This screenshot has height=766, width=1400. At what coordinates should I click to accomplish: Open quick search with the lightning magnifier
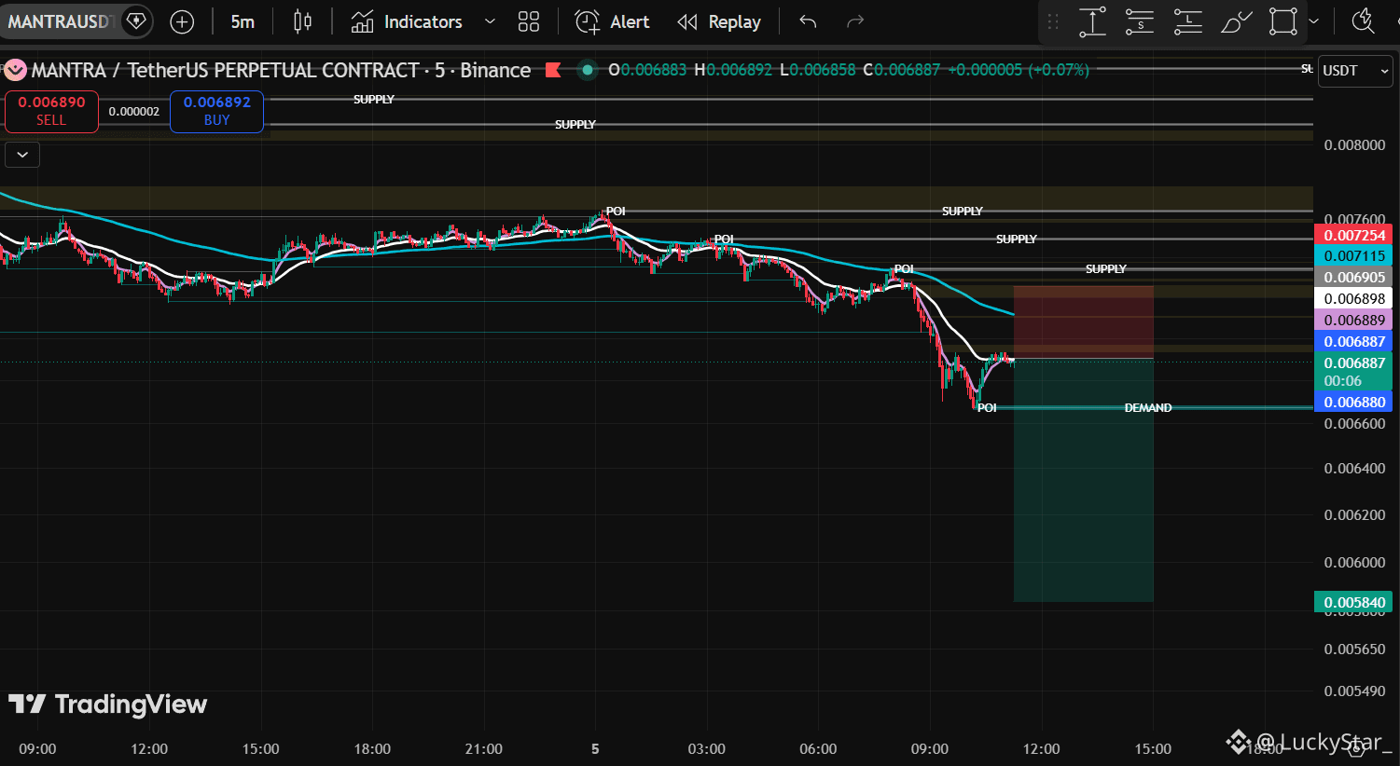tap(1364, 21)
